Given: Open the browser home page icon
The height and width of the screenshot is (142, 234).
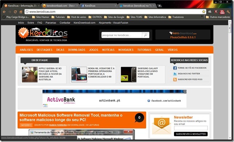Looking at the screenshot, I should [21, 12].
